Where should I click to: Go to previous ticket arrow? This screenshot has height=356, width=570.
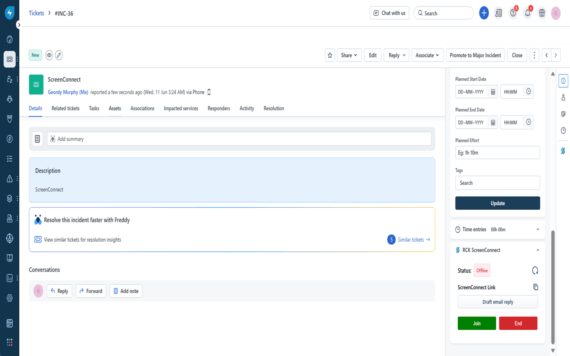(x=547, y=55)
